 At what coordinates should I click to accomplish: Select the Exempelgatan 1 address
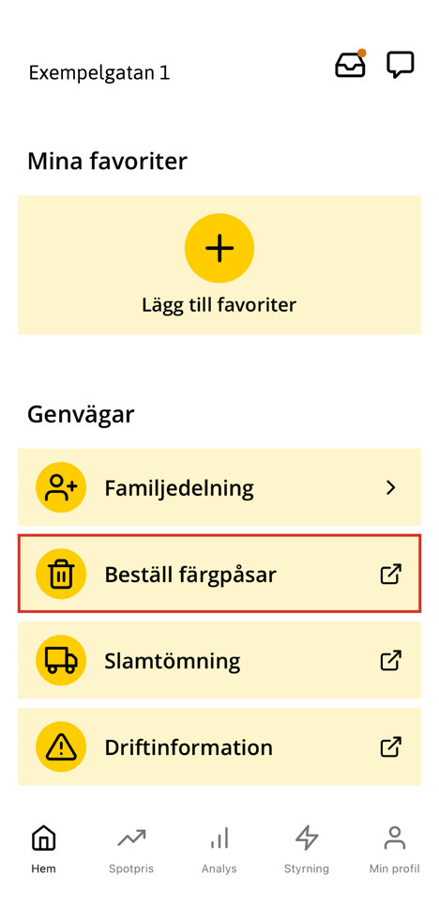pos(99,73)
